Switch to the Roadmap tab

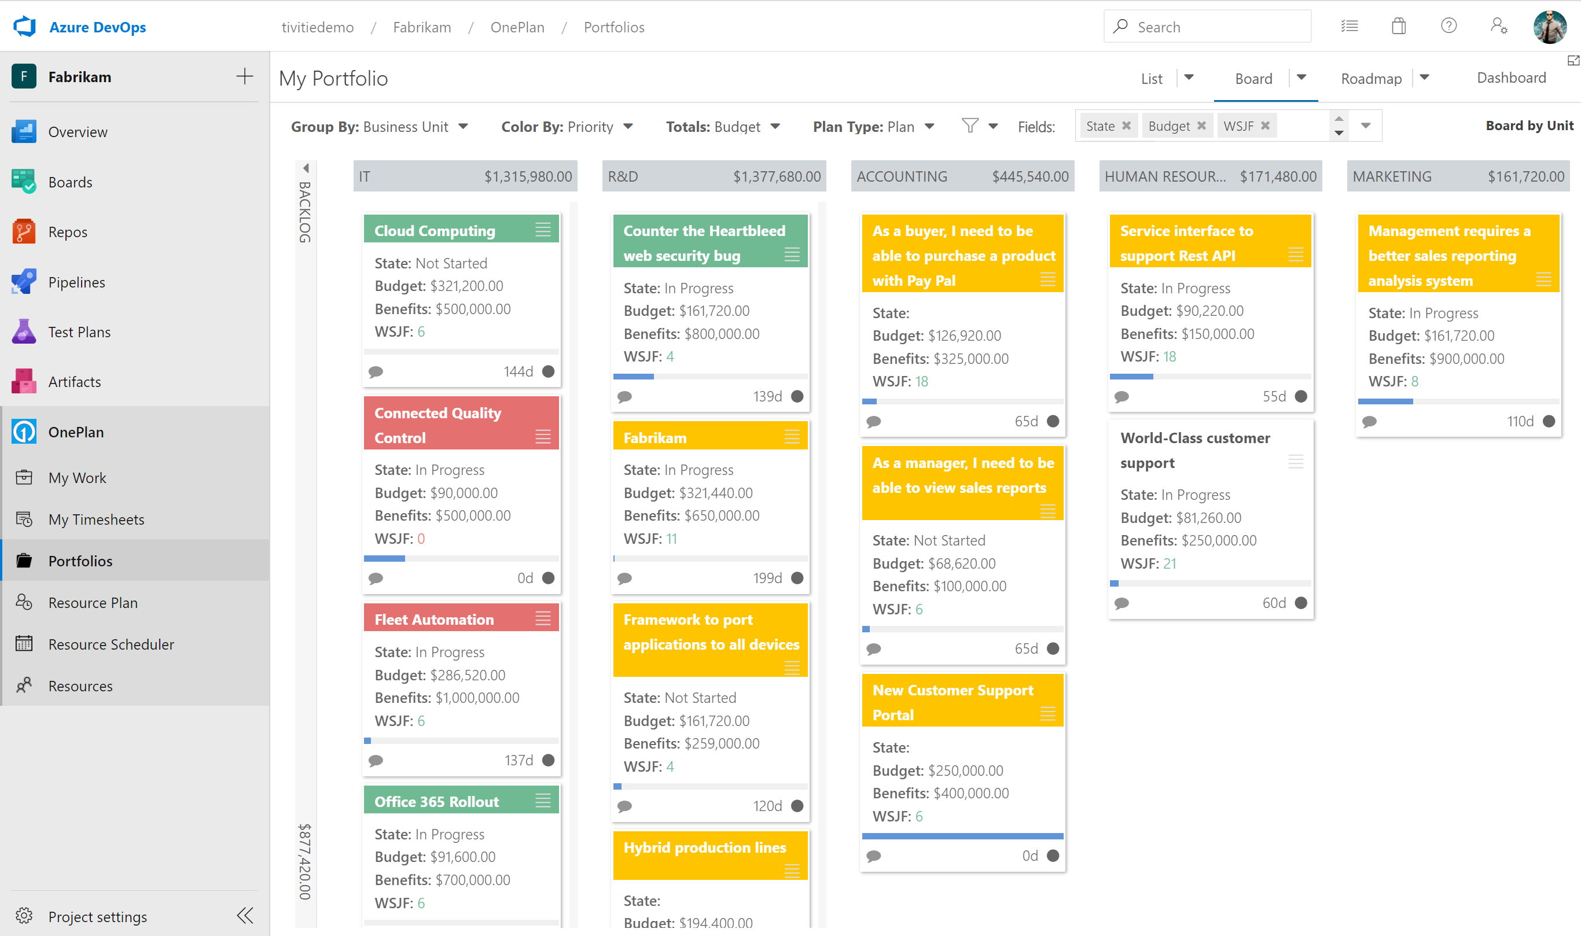click(x=1372, y=78)
